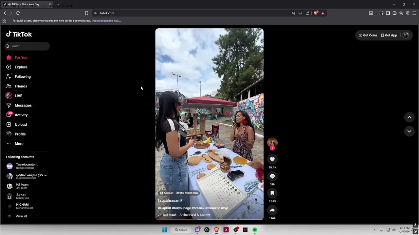The width and height of the screenshot is (419, 235).
Task: Toggle the browser sidebar panel
Action: coord(388,13)
